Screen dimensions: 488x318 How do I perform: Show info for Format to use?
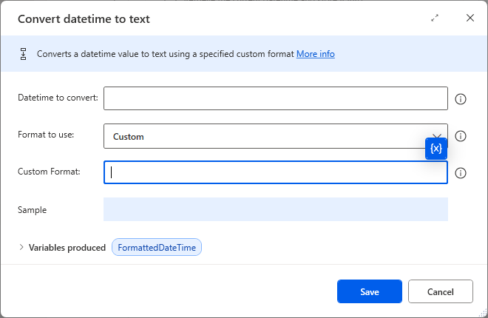pyautogui.click(x=461, y=136)
